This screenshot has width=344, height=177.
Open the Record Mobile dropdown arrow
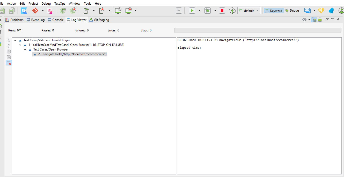click(109, 11)
